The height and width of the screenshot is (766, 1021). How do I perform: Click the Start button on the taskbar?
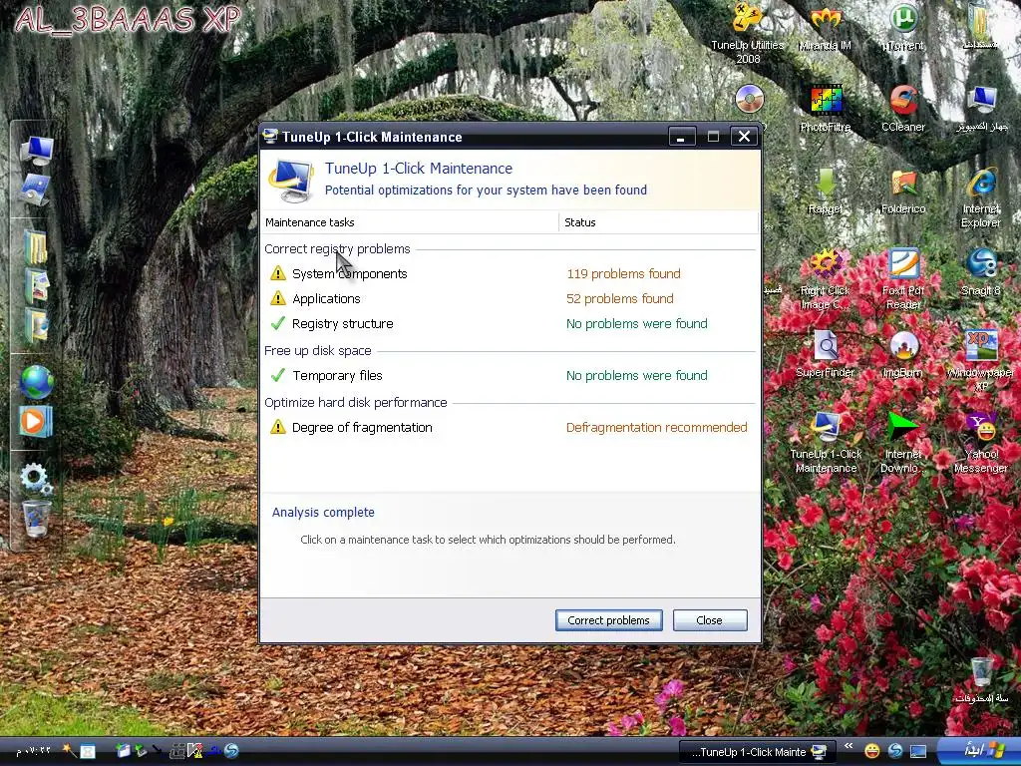click(x=979, y=751)
